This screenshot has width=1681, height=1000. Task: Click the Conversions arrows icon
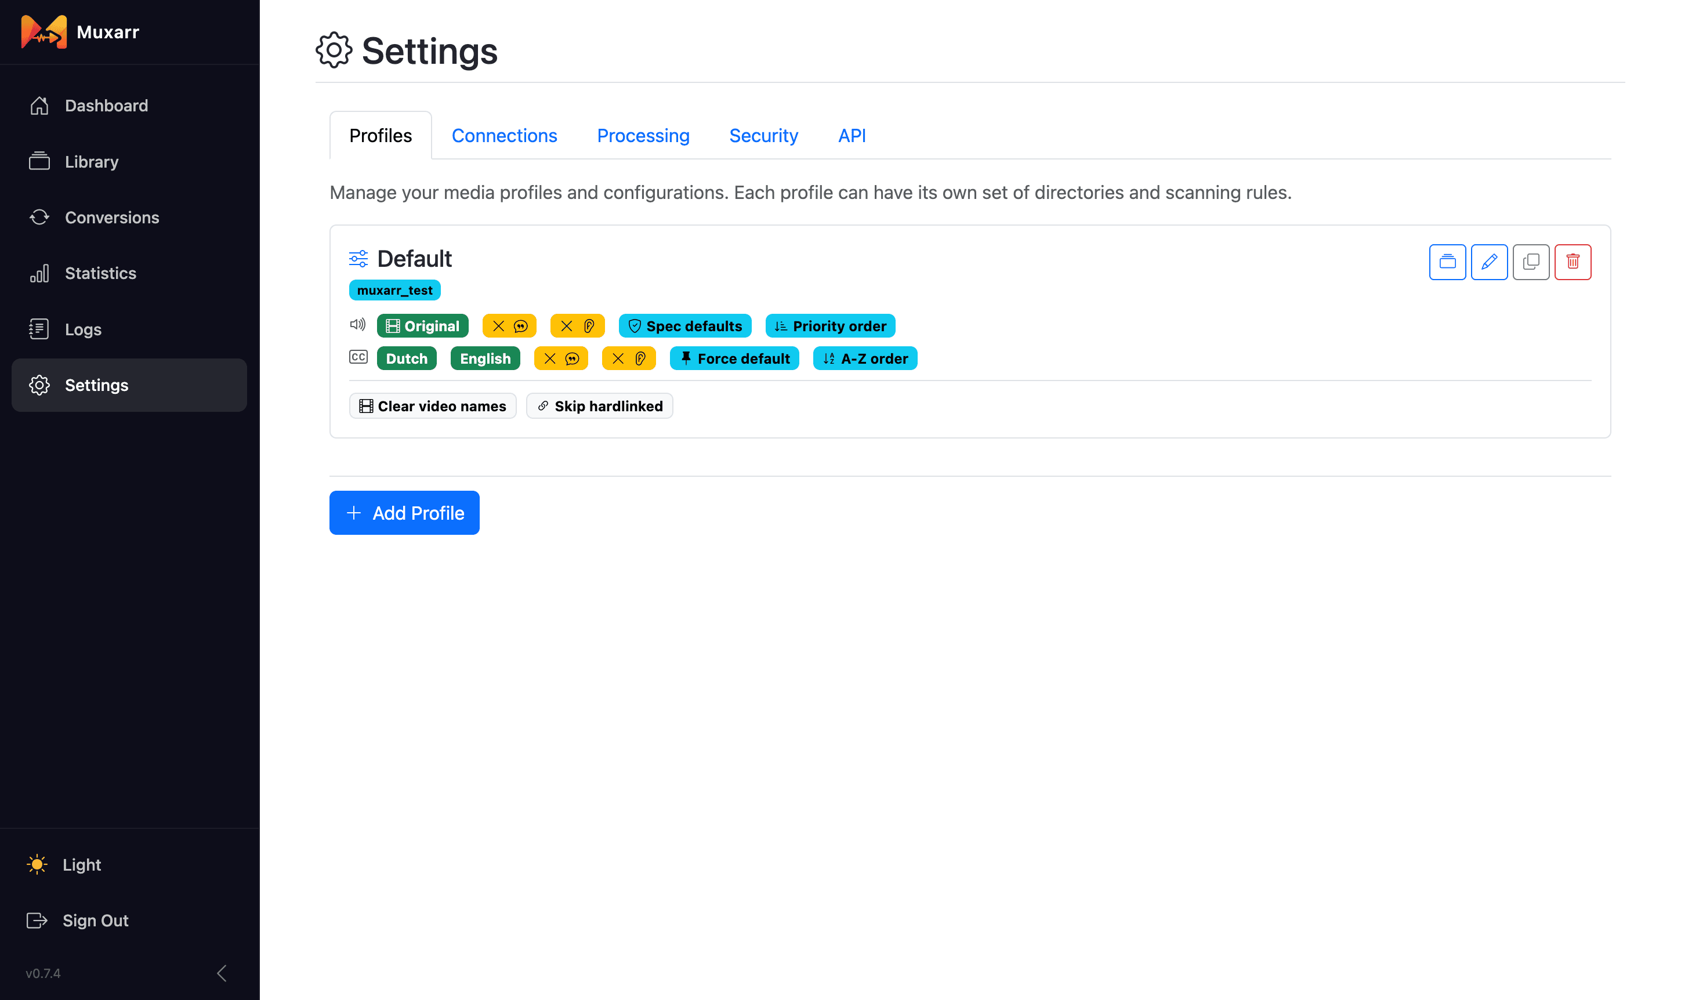point(39,218)
